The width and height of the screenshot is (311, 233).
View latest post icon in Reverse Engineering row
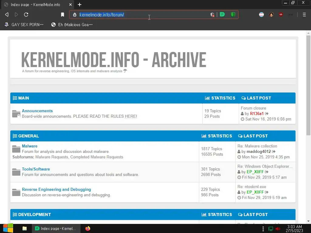267,192
